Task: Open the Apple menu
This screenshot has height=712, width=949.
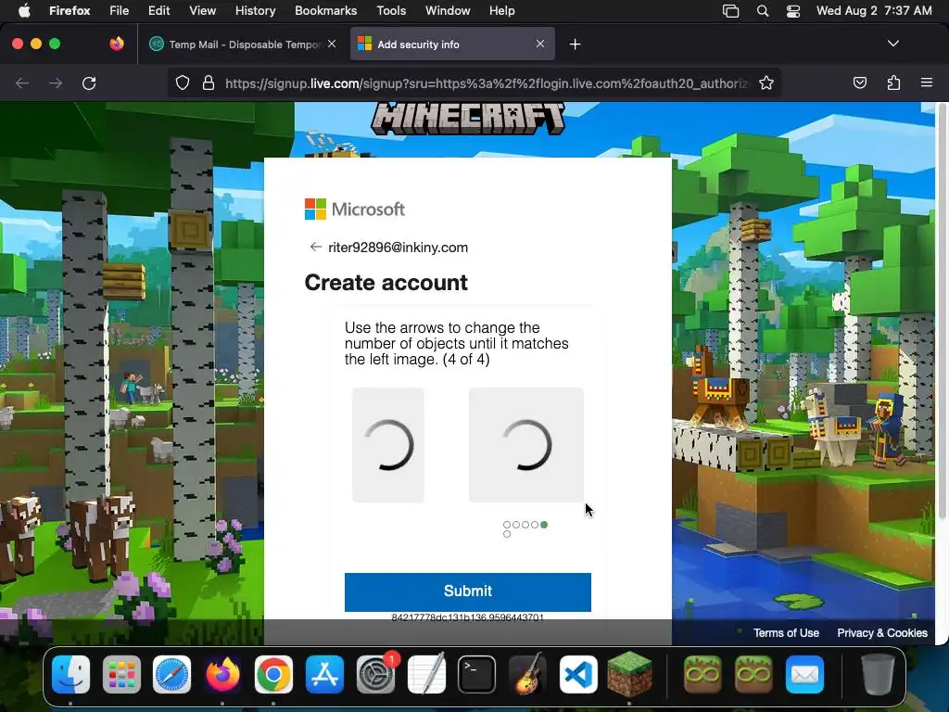Action: pyautogui.click(x=24, y=11)
